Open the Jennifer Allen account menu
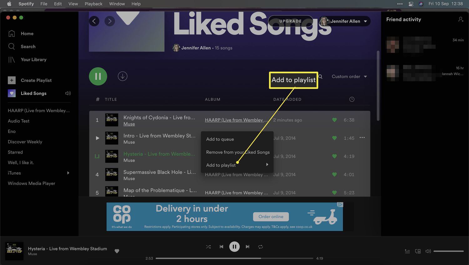The image size is (469, 265). click(x=345, y=21)
